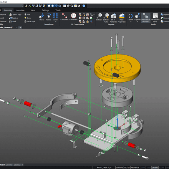Screen dimensions: 169x169
Task: Expand the Explode dropdown arrow
Action: click(138, 22)
